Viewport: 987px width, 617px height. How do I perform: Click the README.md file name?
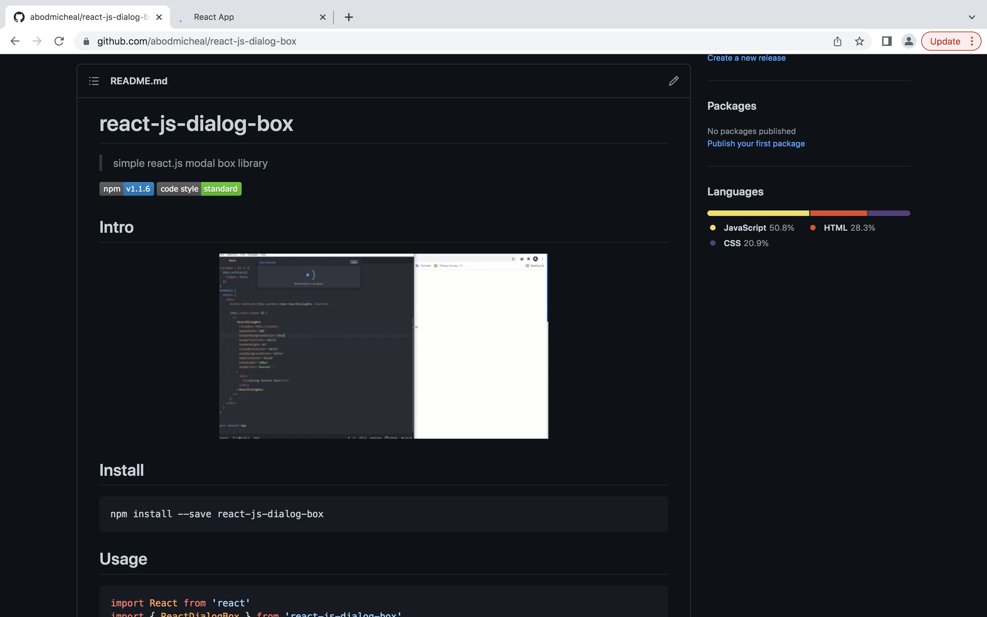point(139,81)
